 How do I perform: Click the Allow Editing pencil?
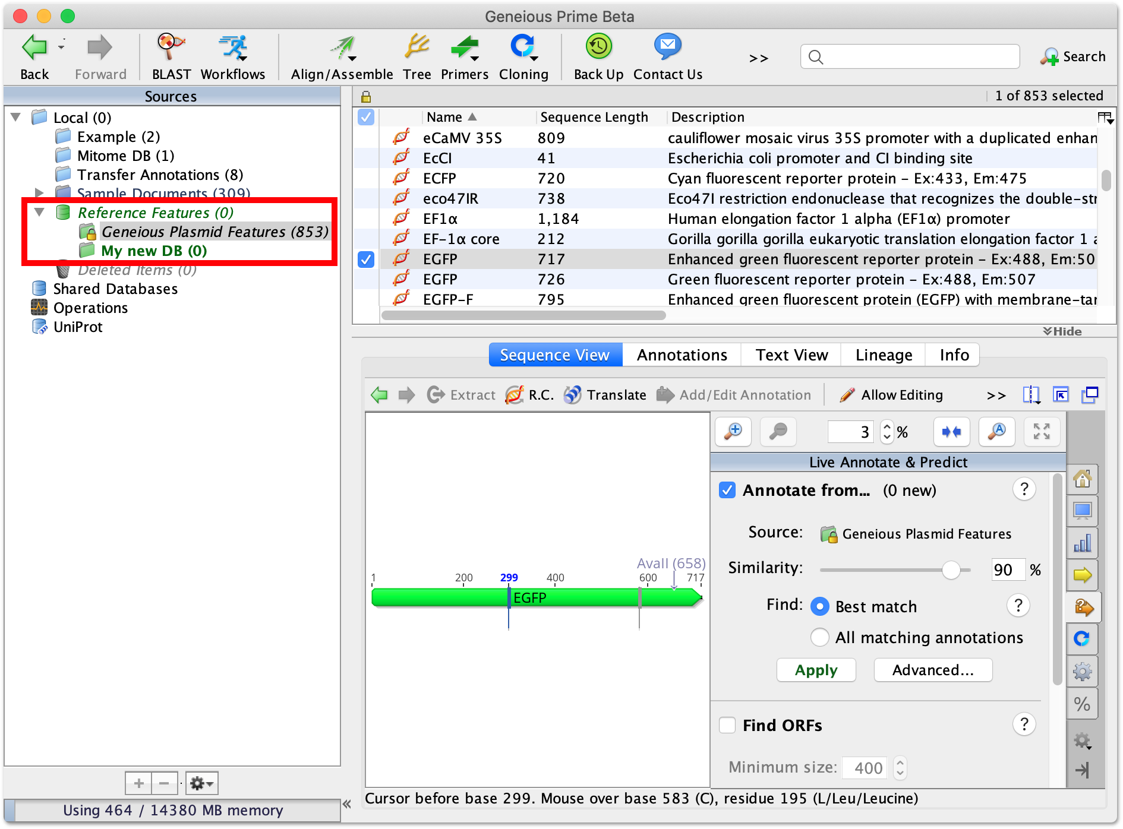[x=847, y=395]
